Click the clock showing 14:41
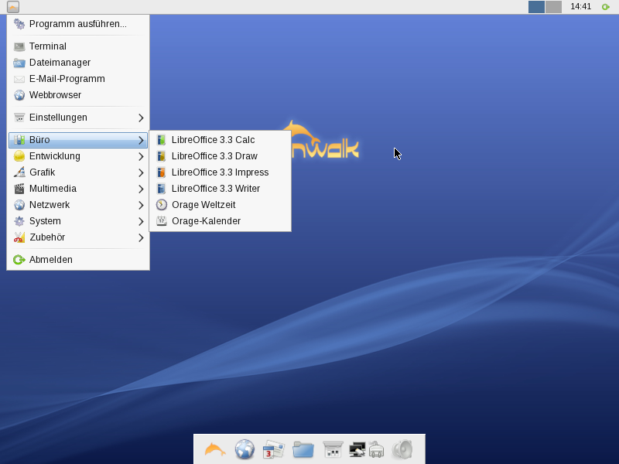This screenshot has height=464, width=619. click(x=580, y=7)
